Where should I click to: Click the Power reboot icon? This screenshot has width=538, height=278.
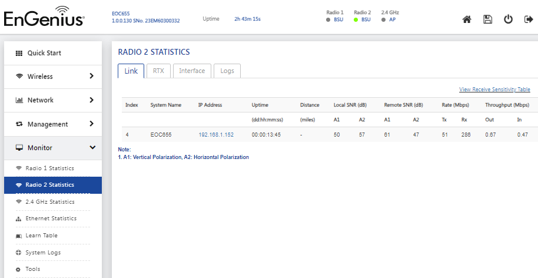pos(508,19)
